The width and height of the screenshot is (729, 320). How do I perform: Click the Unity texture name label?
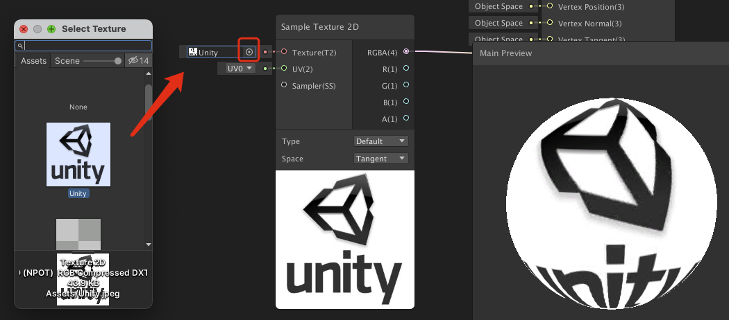pos(78,193)
